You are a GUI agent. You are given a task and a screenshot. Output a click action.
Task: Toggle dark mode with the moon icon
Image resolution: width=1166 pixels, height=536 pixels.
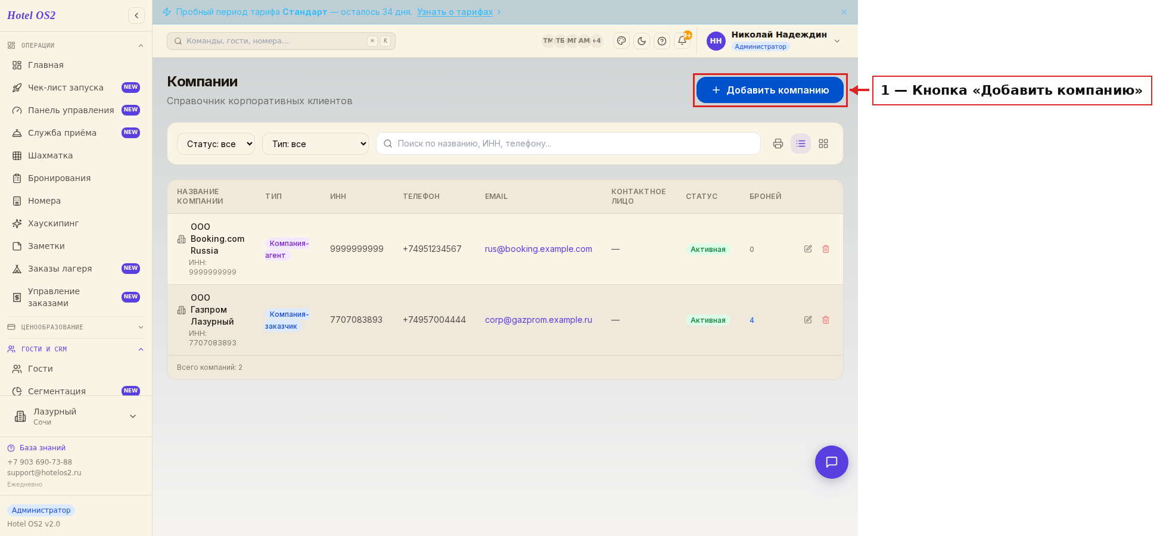point(642,41)
